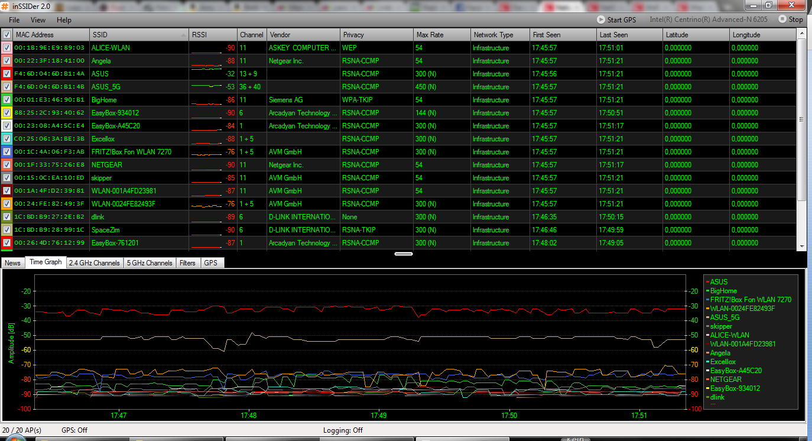Toggle the ASUS_5G network checkbox
The image size is (812, 441).
click(x=7, y=87)
